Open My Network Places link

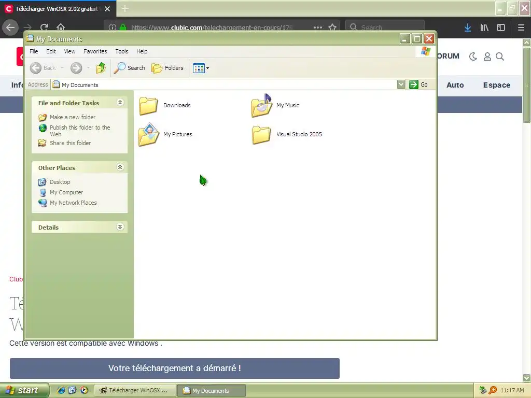(x=73, y=203)
